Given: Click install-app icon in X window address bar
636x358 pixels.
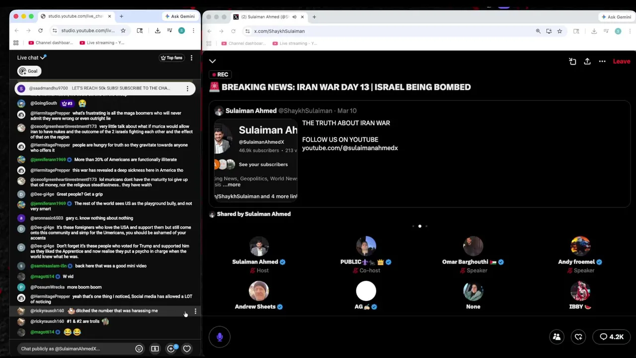Looking at the screenshot, I should click(549, 31).
